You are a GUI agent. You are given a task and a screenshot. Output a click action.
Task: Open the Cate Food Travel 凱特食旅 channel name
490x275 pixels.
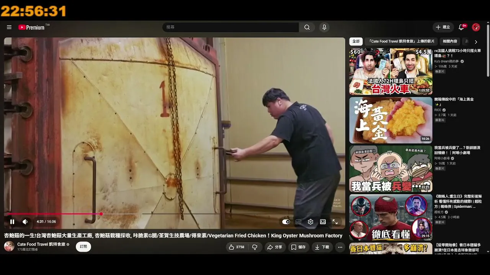coord(41,244)
